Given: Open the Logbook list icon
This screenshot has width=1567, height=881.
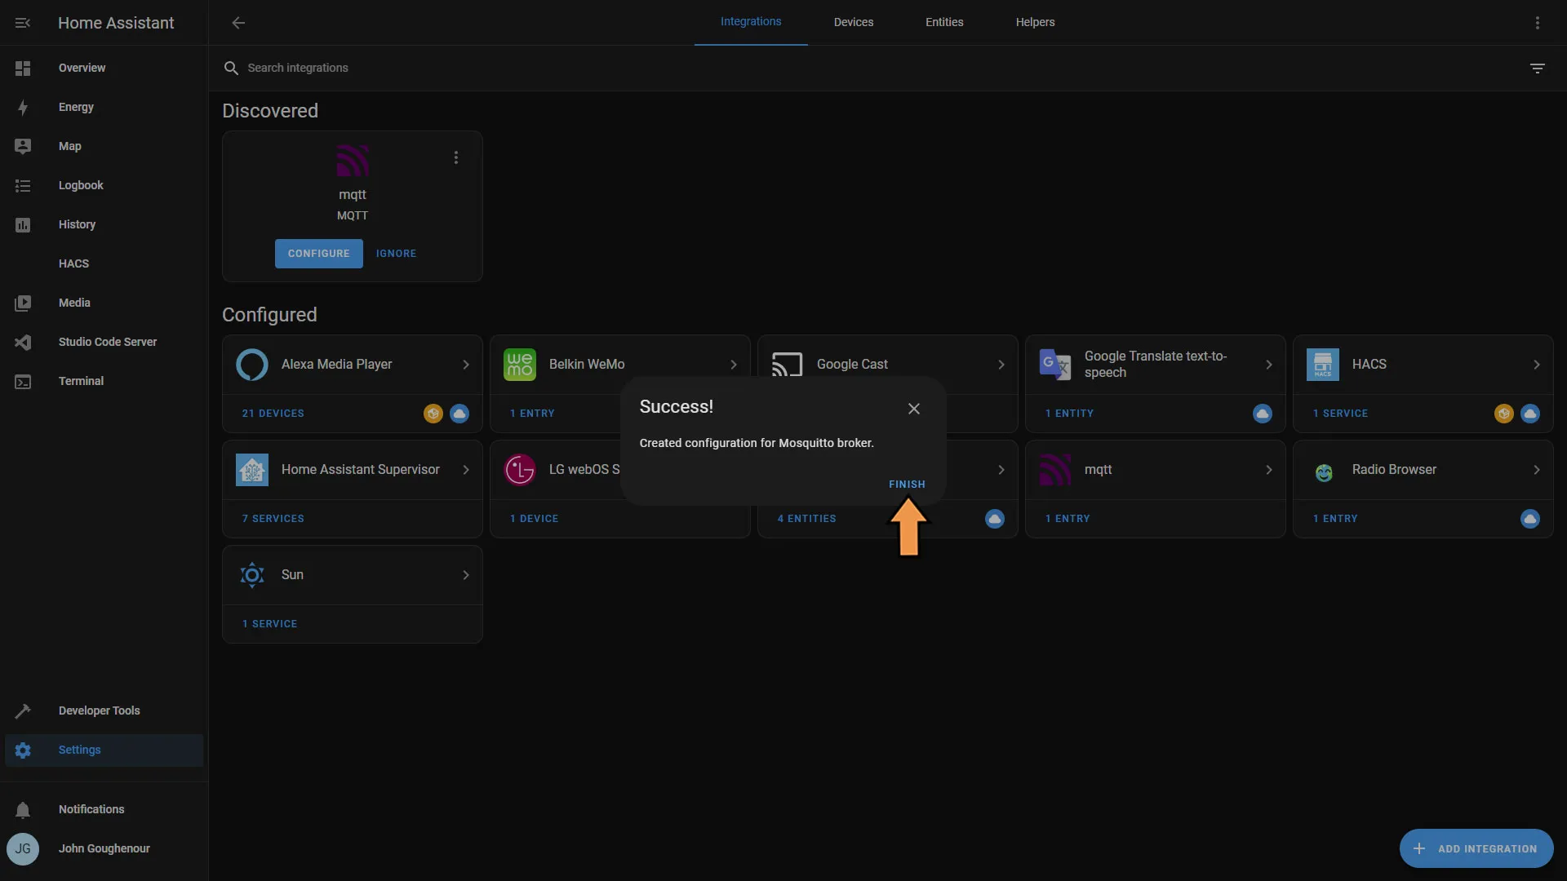Looking at the screenshot, I should click(x=23, y=186).
